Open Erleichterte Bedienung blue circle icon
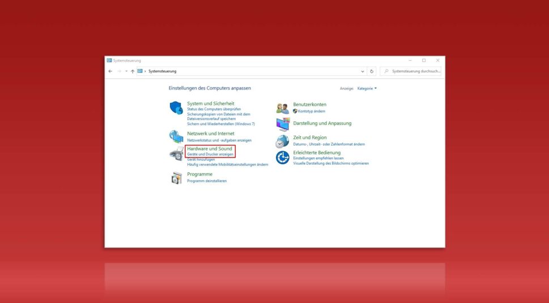Viewport: 549px width, 303px height. pyautogui.click(x=283, y=157)
